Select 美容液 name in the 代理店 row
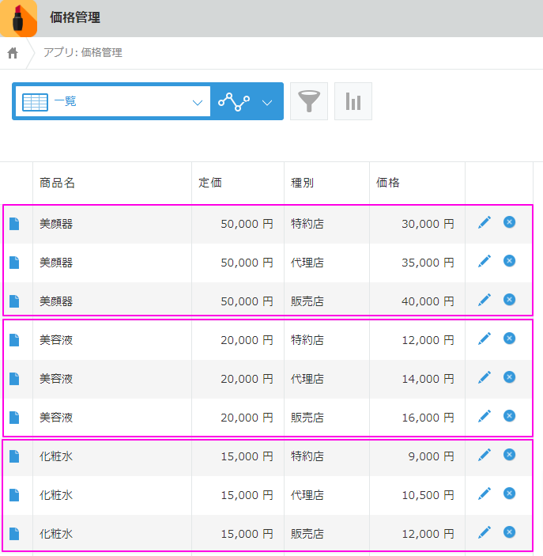Screen dimensions: 543x556 (x=56, y=379)
